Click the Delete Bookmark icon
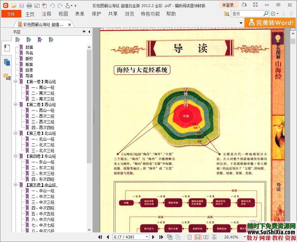297x242 pixels. coord(18,40)
